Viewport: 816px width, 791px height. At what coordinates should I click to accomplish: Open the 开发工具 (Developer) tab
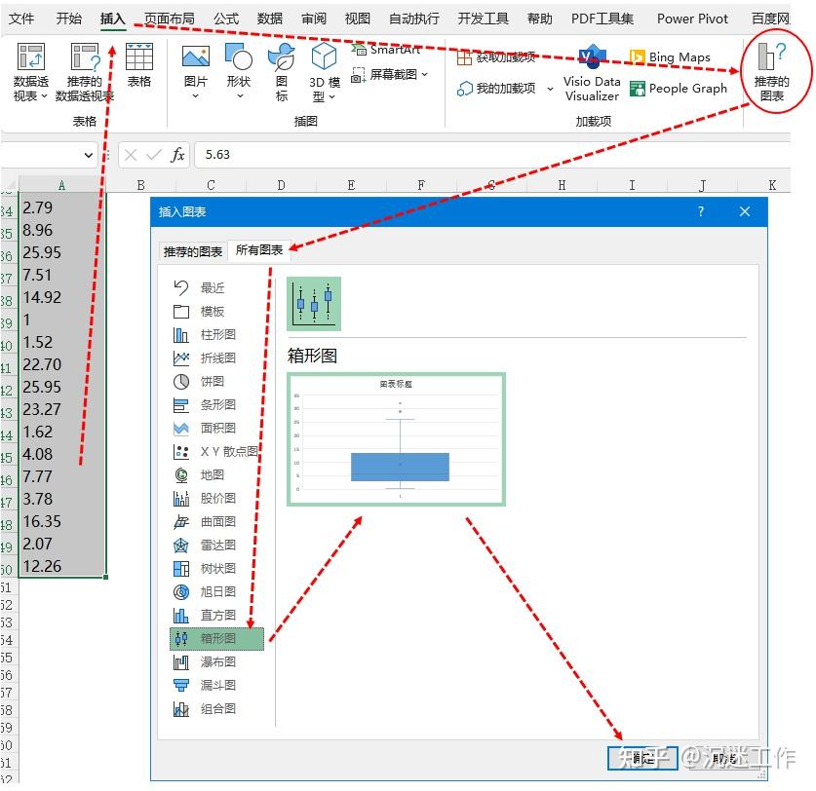click(x=483, y=19)
